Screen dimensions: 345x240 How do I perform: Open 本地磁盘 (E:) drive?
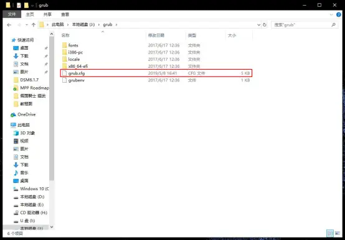(x=32, y=205)
